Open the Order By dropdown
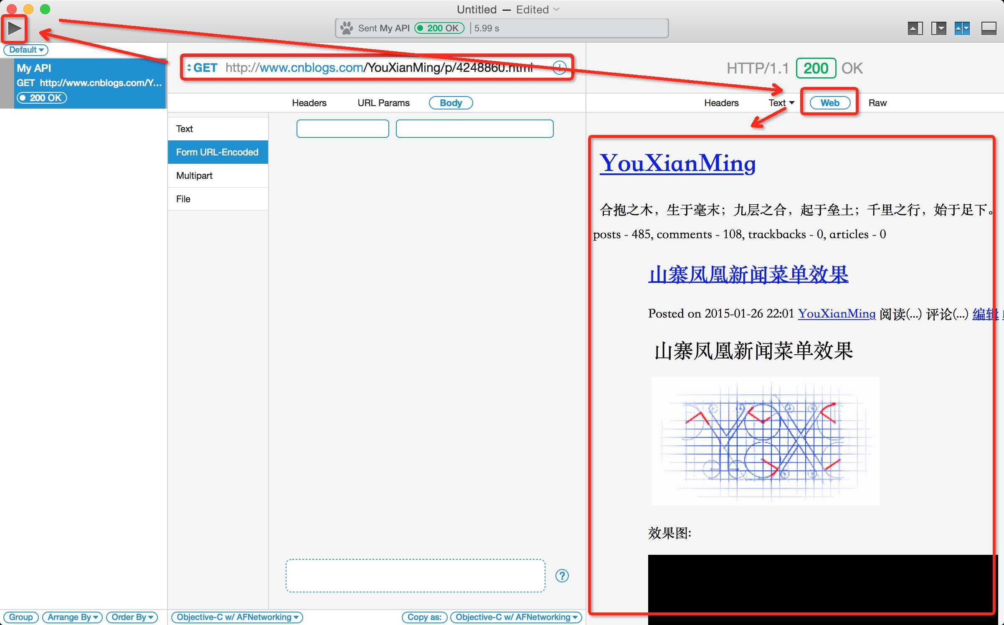The width and height of the screenshot is (1004, 625). tap(132, 617)
